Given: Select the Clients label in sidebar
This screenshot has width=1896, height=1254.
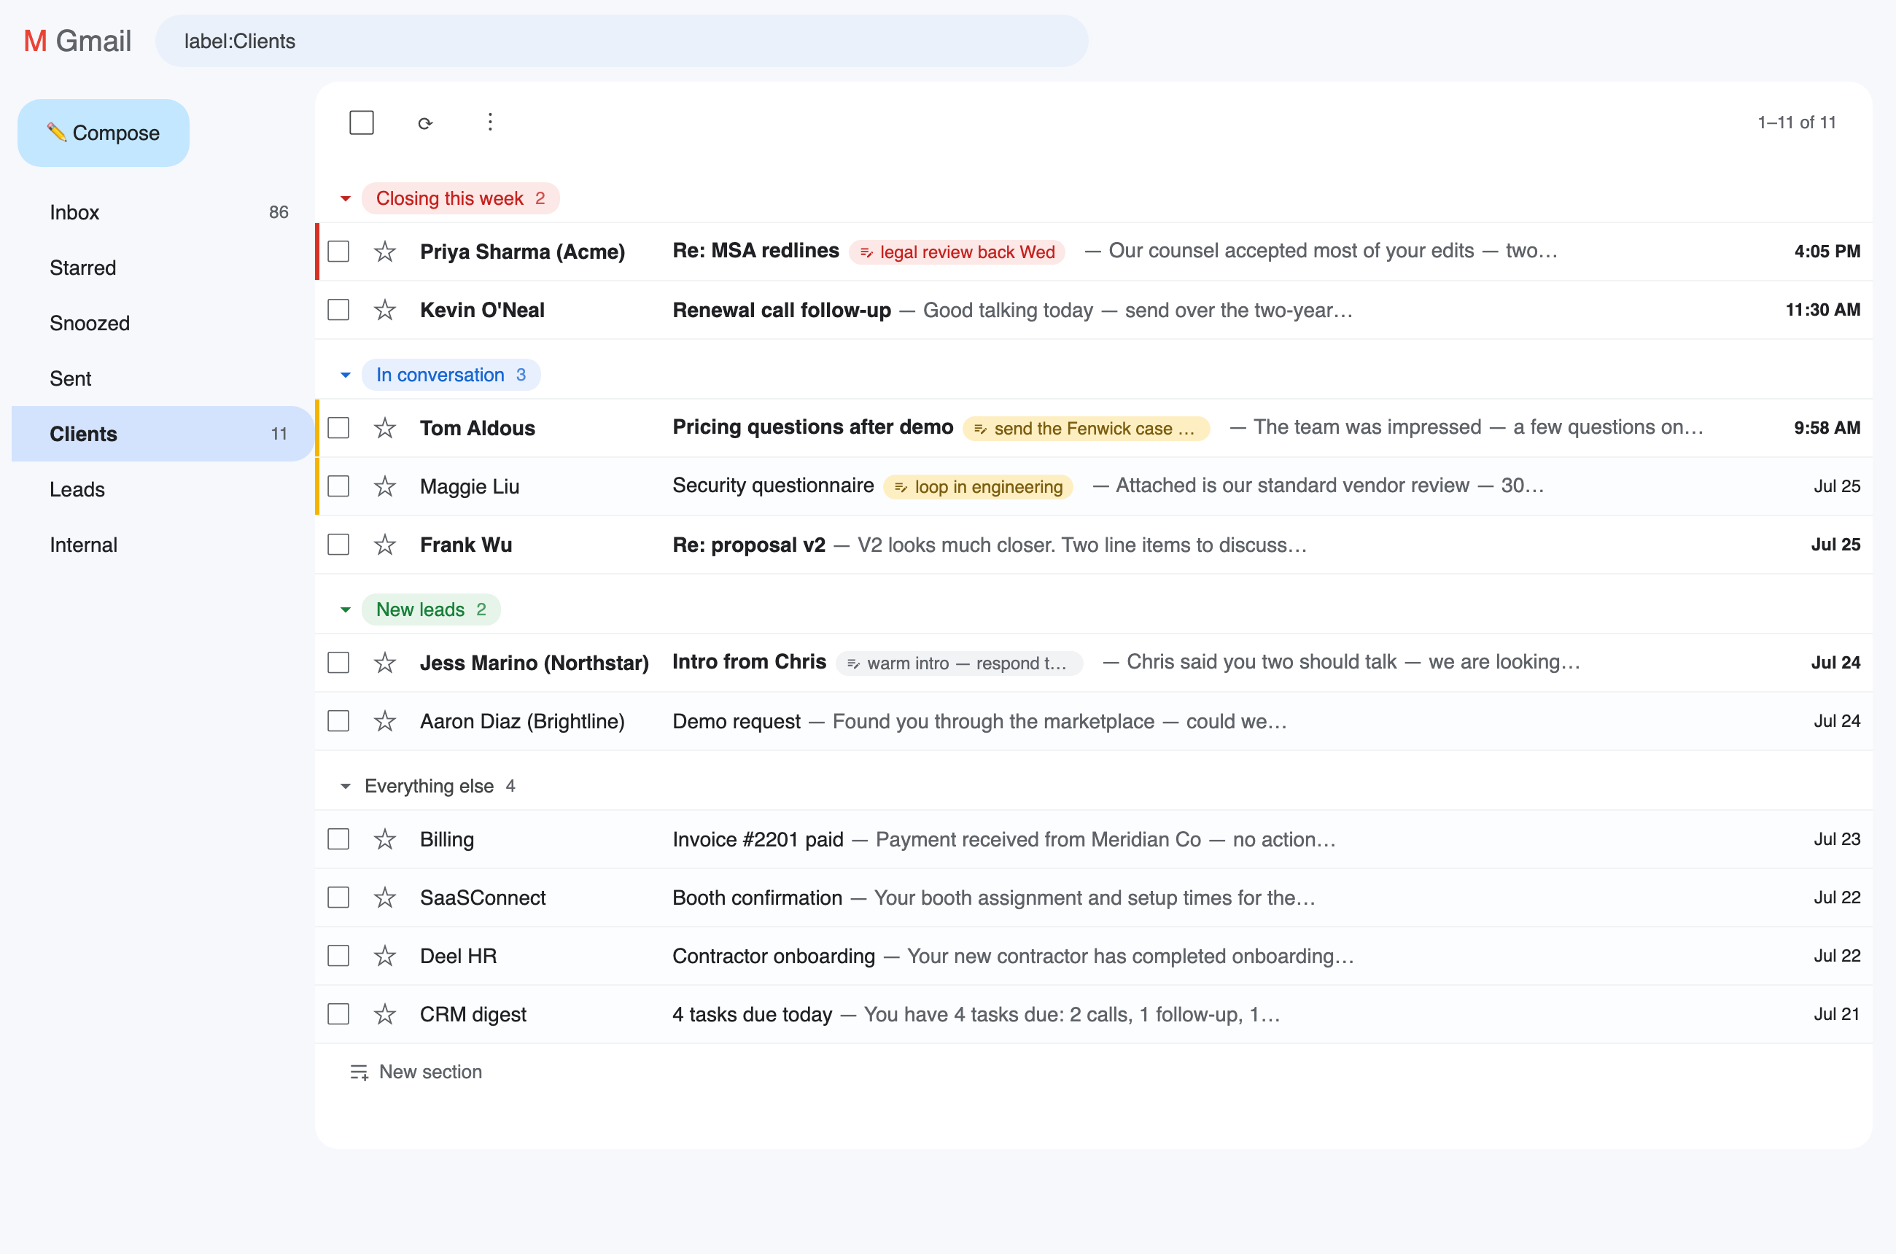Looking at the screenshot, I should click(163, 435).
